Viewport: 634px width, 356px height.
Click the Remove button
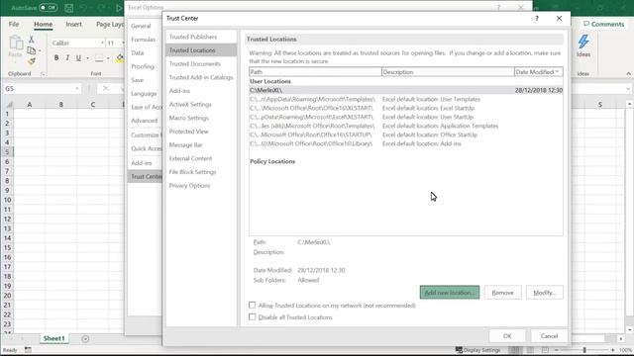[x=502, y=293]
